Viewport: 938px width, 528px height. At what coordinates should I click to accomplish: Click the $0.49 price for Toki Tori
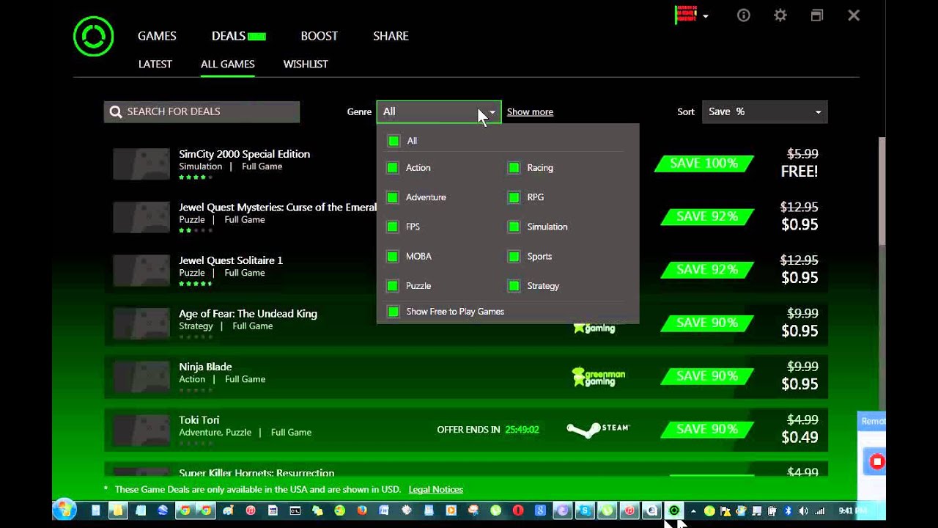tap(799, 438)
